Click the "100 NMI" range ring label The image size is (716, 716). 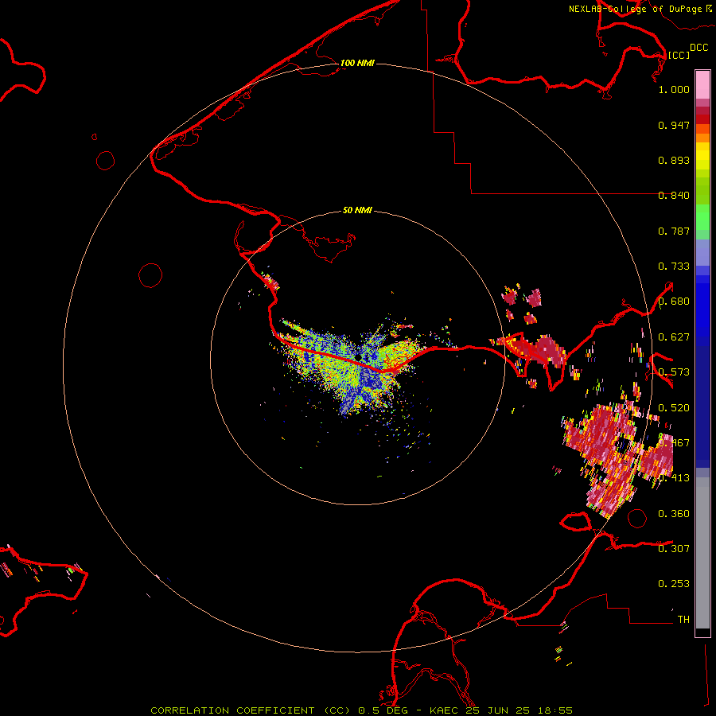click(357, 63)
